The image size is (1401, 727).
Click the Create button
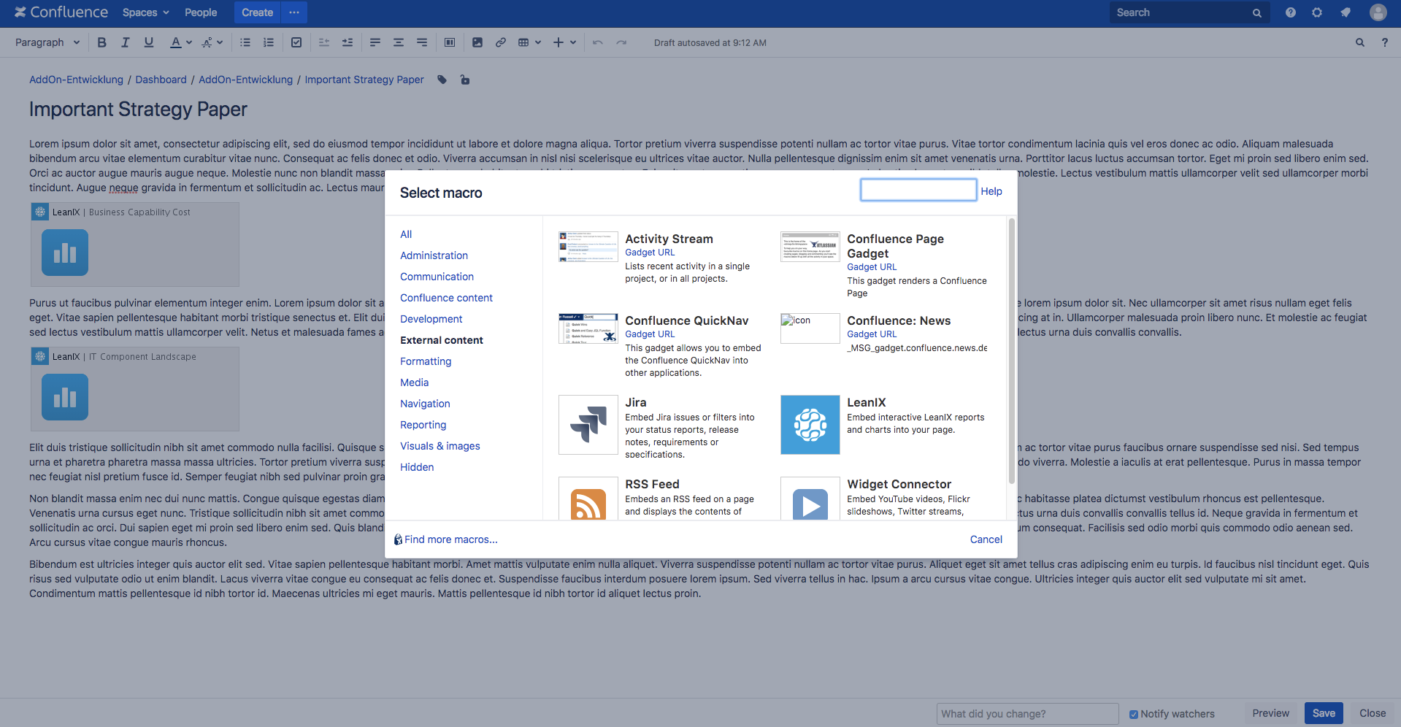pyautogui.click(x=257, y=12)
